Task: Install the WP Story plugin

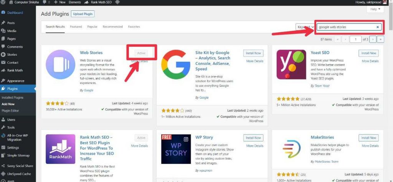Action: tap(253, 138)
